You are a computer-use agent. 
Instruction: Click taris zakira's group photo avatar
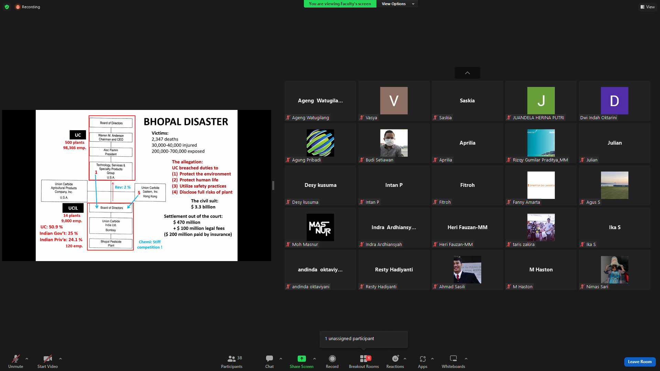click(x=541, y=227)
